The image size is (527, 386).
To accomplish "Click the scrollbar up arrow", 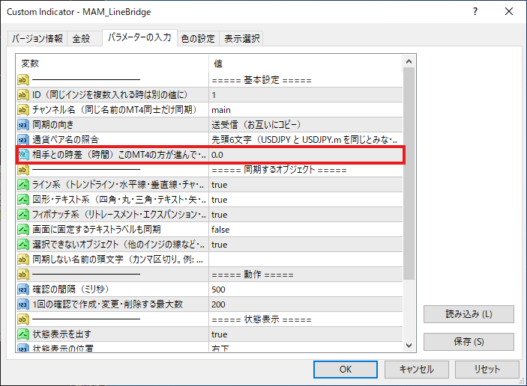I will [x=409, y=61].
